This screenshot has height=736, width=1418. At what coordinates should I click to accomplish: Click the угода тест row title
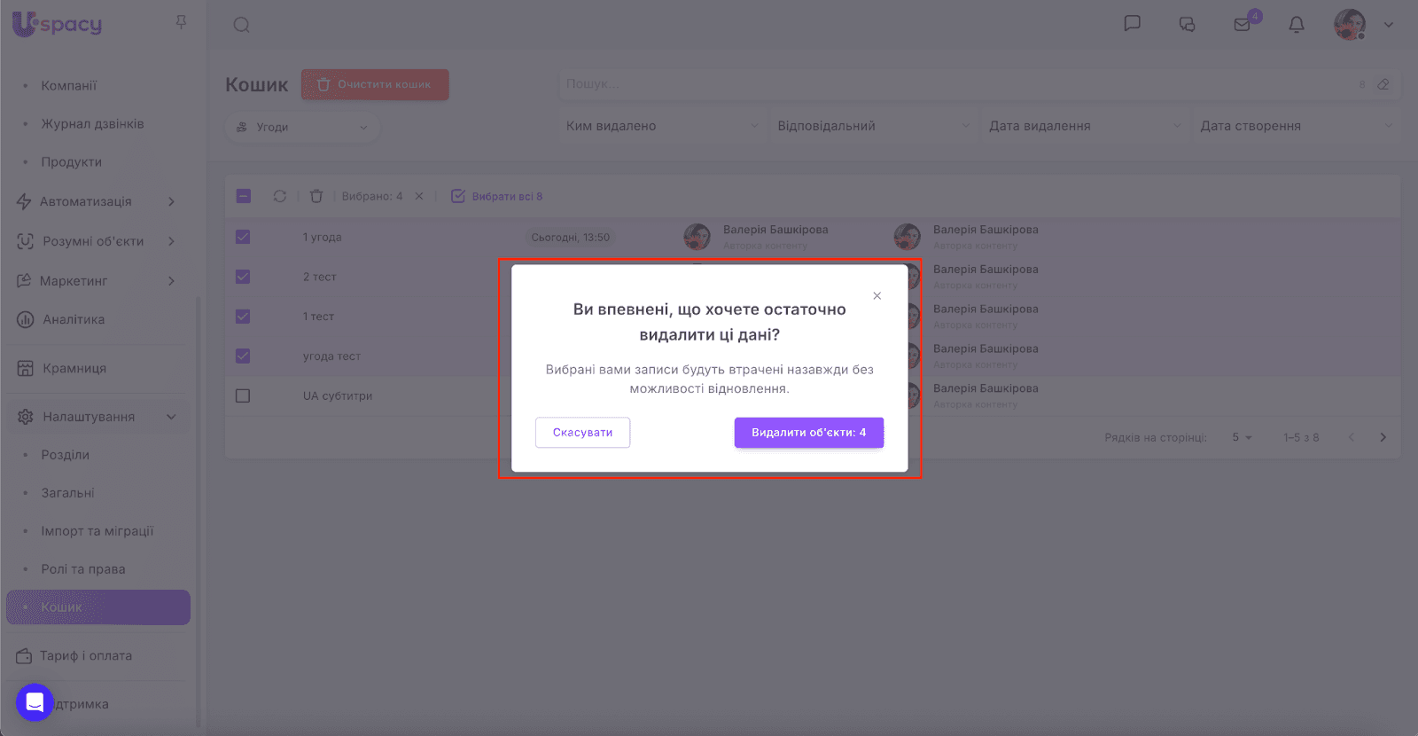point(331,356)
